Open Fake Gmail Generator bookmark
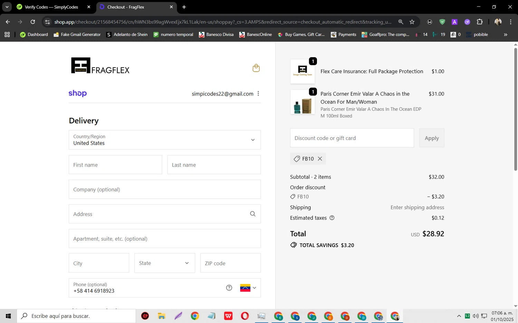This screenshot has height=323, width=518. pyautogui.click(x=77, y=34)
